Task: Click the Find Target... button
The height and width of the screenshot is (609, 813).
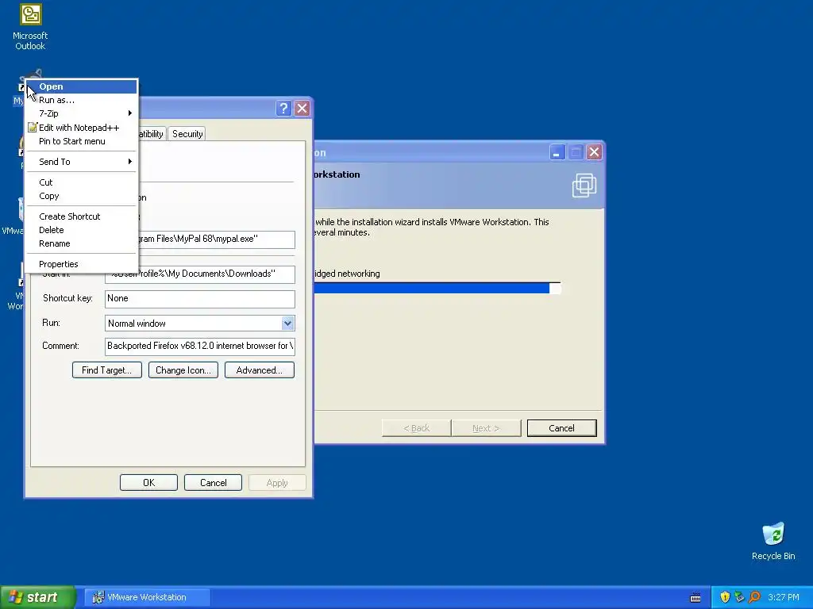Action: 107,370
